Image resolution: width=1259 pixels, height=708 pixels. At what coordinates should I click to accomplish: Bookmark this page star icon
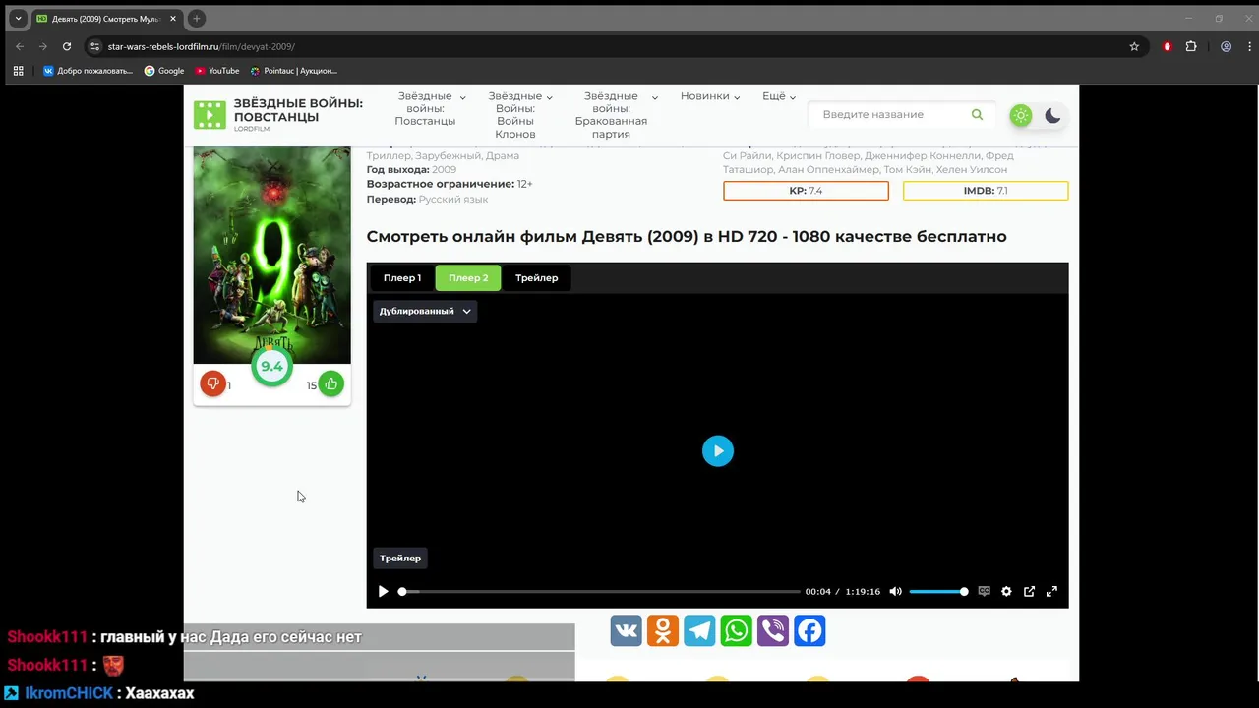tap(1134, 46)
